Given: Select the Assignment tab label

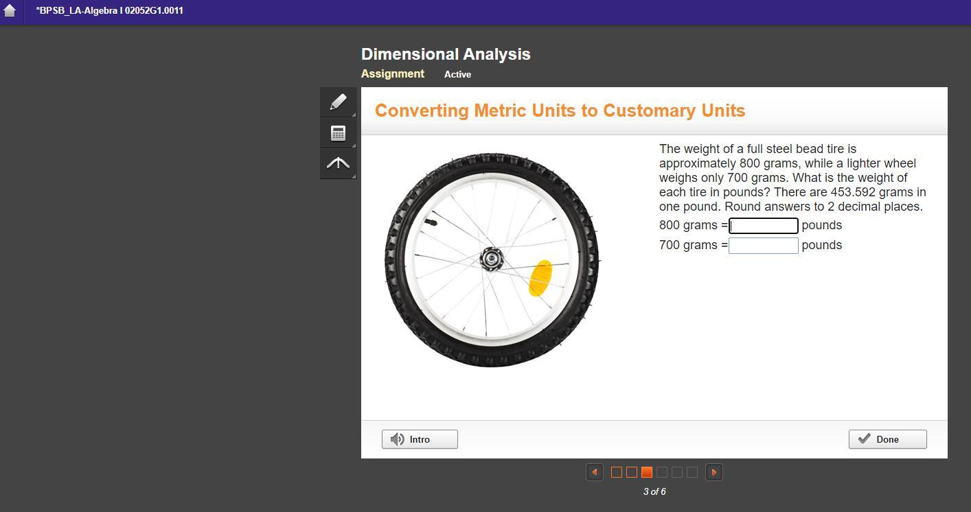Looking at the screenshot, I should point(393,74).
